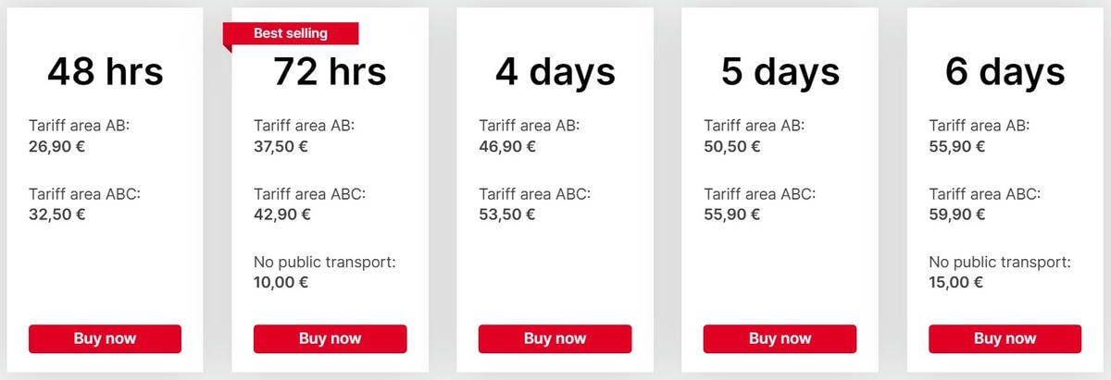
Task: Select the 37,50 € price
Action: [x=281, y=145]
